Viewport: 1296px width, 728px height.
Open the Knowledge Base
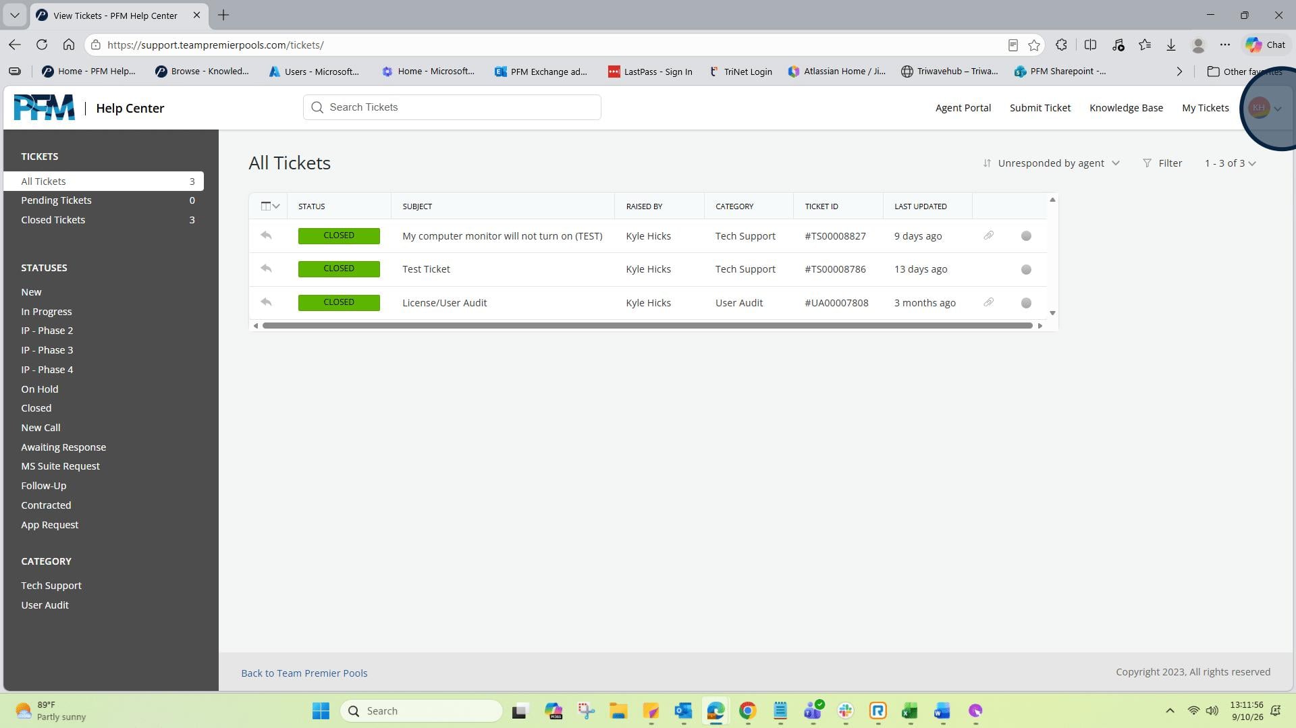click(1126, 108)
